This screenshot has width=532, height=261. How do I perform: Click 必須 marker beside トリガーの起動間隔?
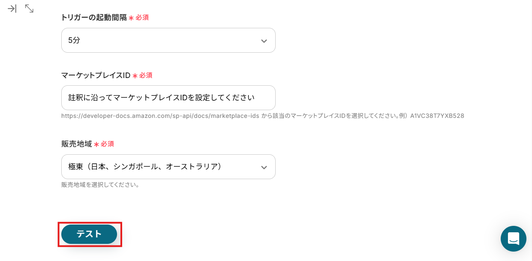142,18
